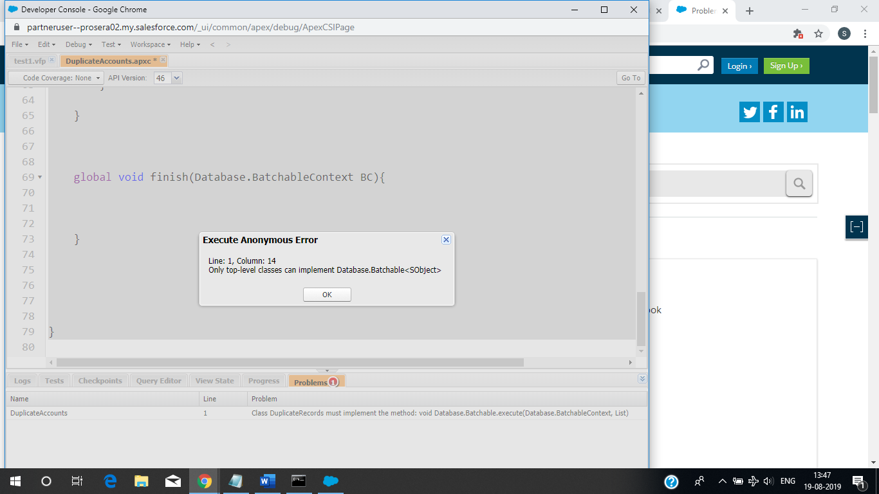Click the 'global void finish' code line
This screenshot has height=494, width=879.
pyautogui.click(x=229, y=177)
